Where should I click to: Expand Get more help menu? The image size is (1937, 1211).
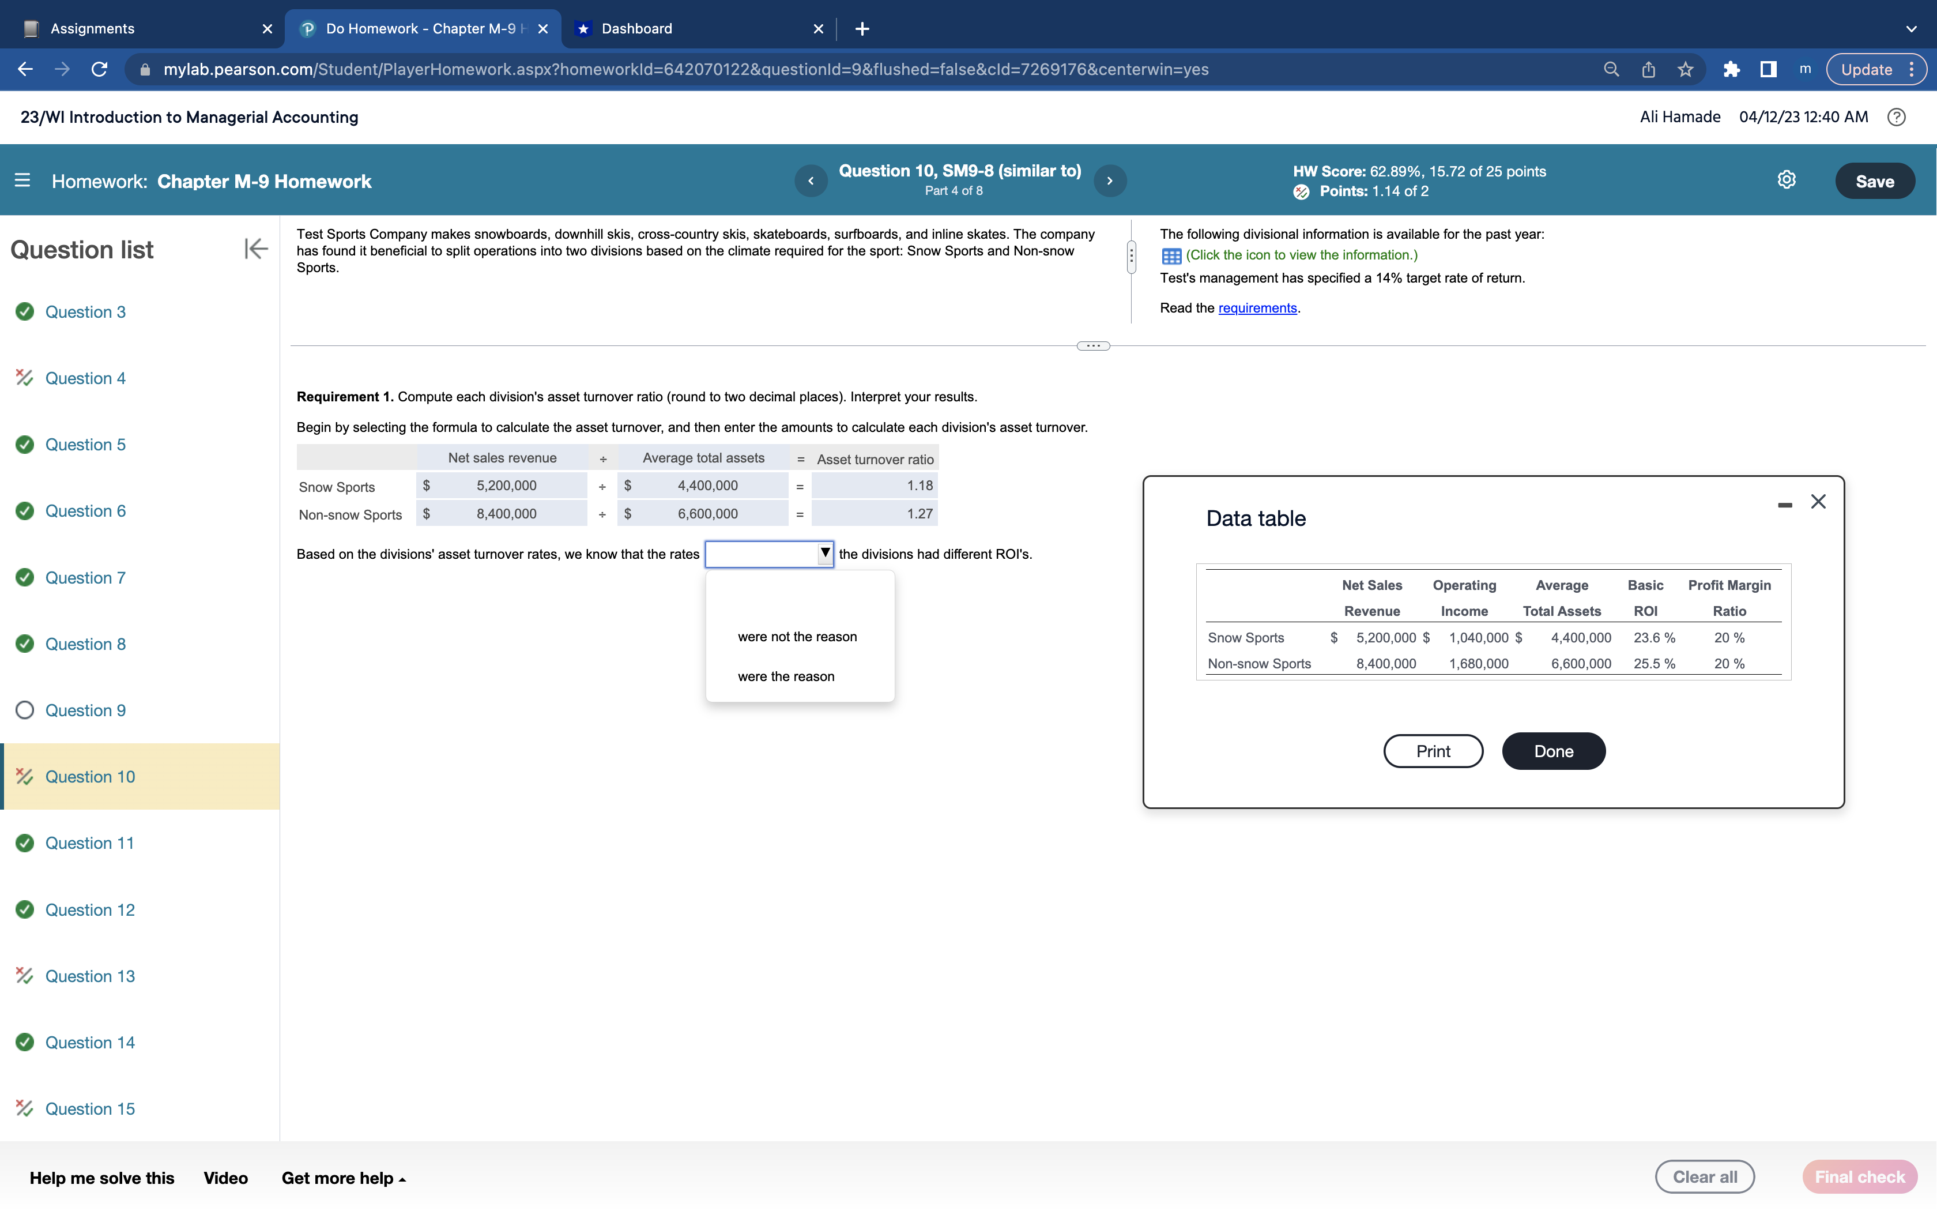(x=344, y=1178)
